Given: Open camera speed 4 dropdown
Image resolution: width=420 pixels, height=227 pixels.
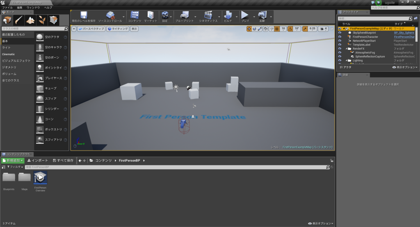Looking at the screenshot, I should pos(323,29).
